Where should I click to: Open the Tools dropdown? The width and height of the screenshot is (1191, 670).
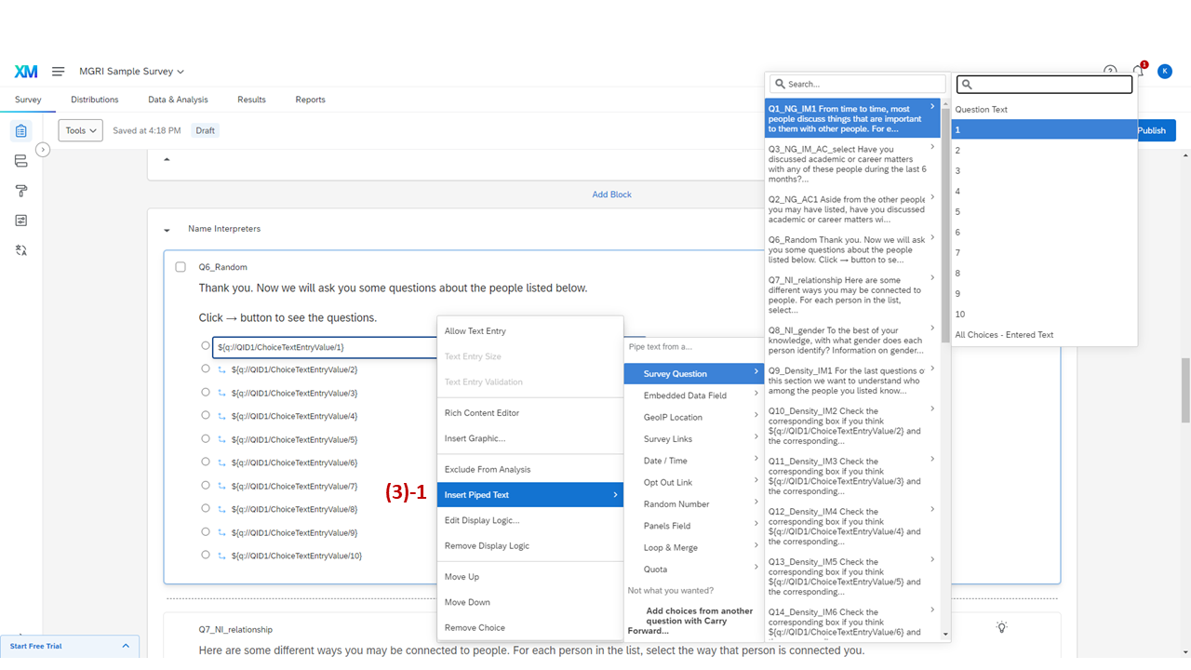click(x=80, y=130)
